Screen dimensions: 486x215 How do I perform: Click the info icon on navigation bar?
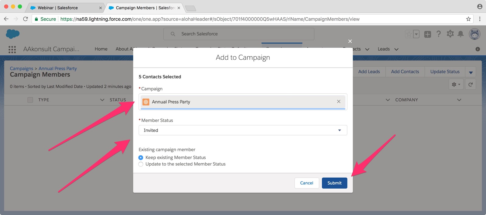click(477, 49)
